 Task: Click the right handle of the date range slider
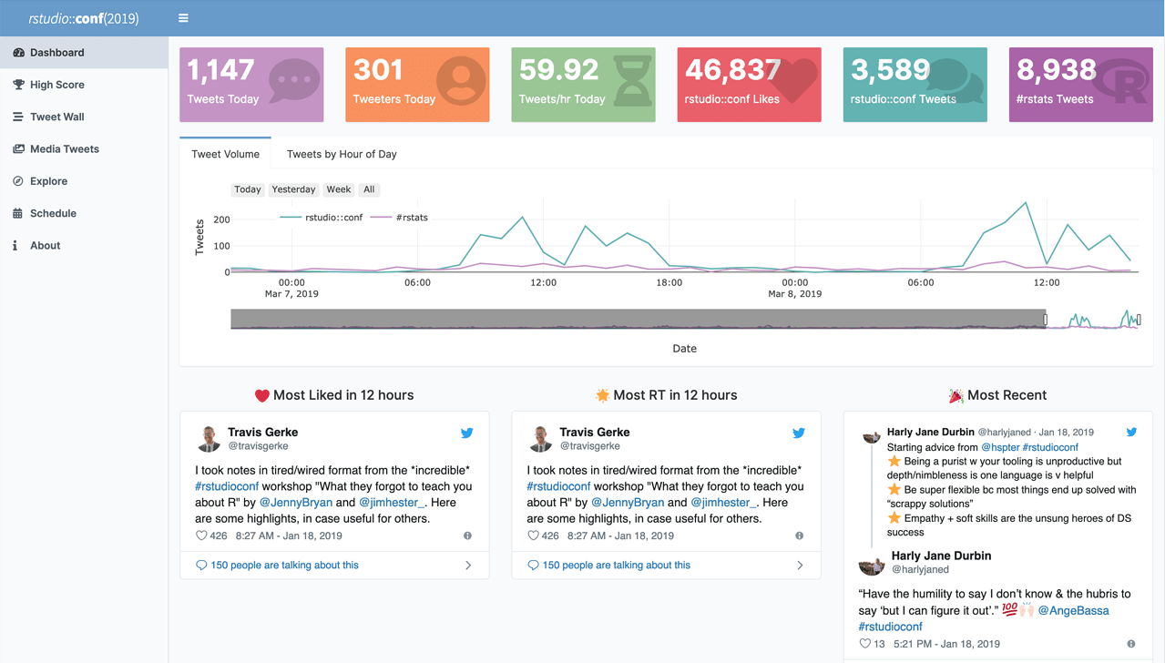click(x=1139, y=320)
